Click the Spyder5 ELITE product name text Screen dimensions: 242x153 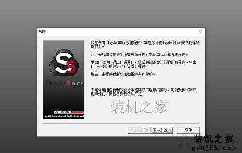point(64,83)
